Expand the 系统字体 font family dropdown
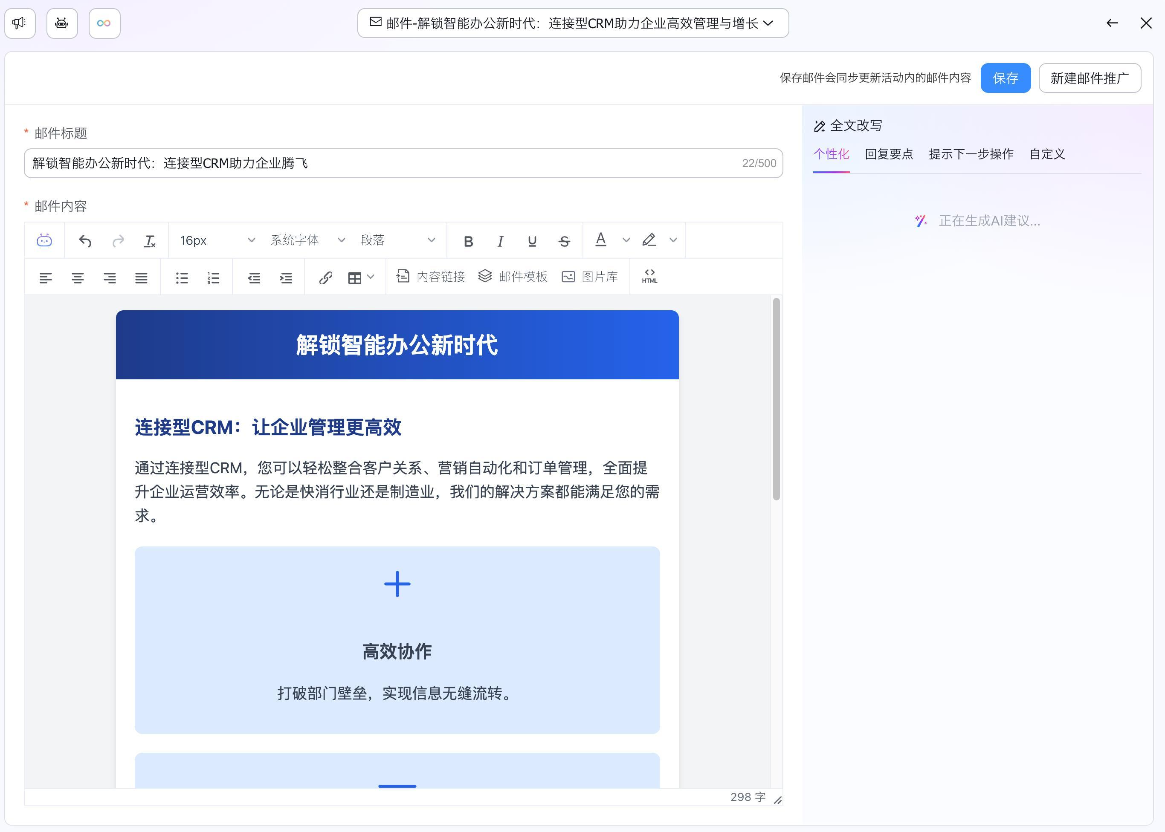Image resolution: width=1165 pixels, height=832 pixels. click(307, 240)
